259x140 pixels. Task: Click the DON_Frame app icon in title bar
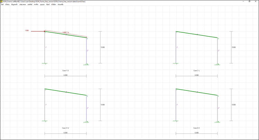coord(1,1)
